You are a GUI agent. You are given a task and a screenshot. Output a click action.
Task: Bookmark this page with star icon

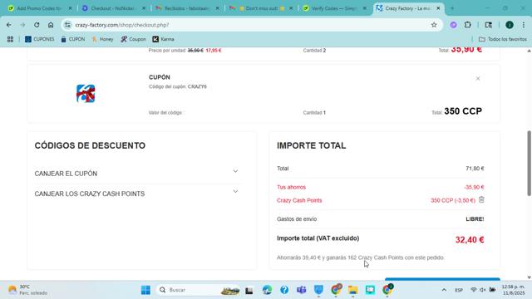(434, 25)
